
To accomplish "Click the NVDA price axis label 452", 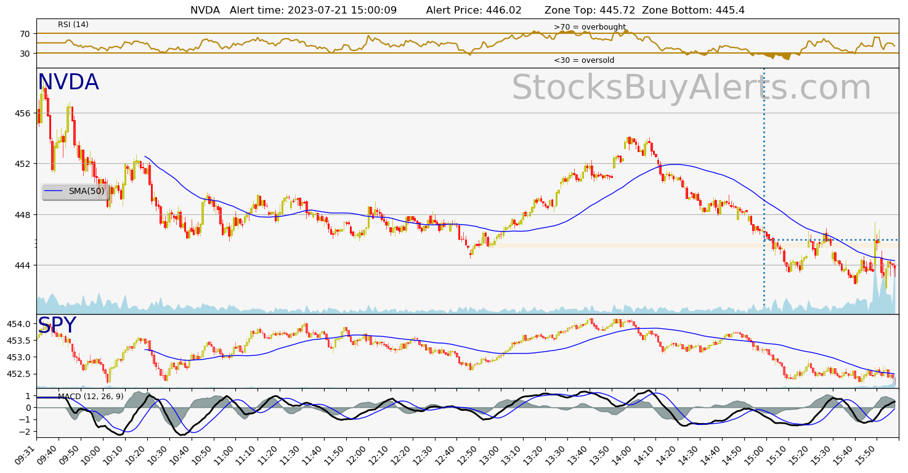I will point(22,164).
